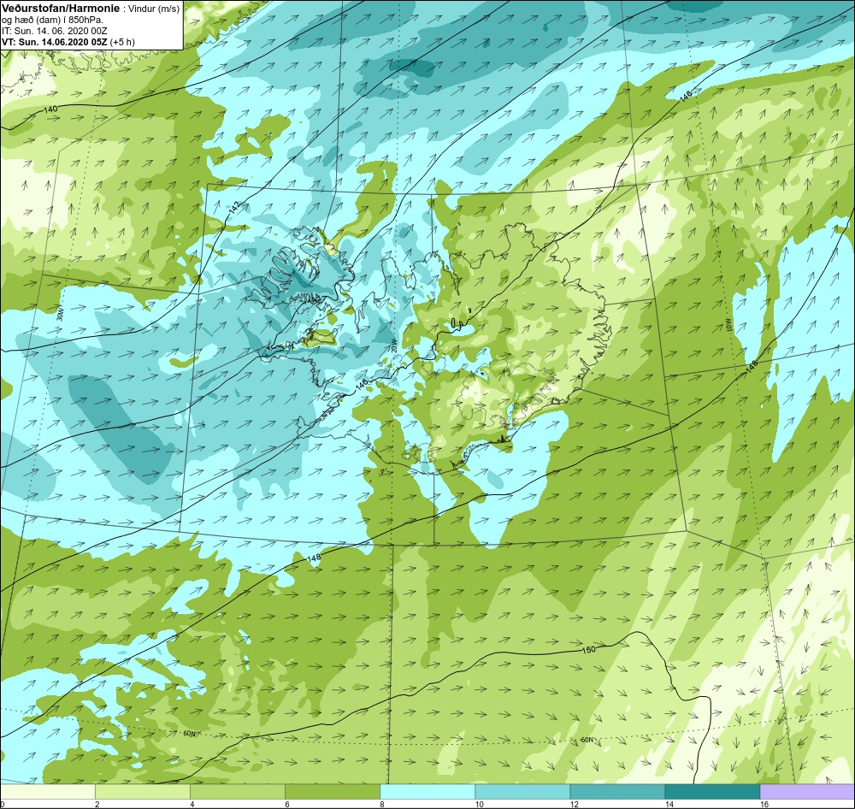Click the legend scale value '8'
The image size is (855, 809).
tap(382, 804)
